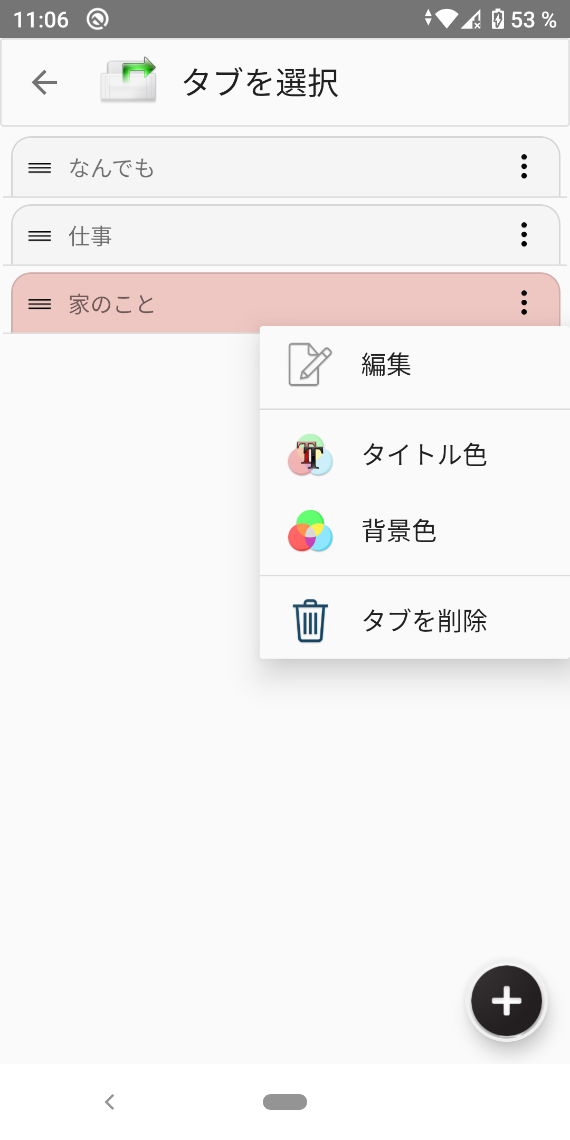570x1140 pixels.
Task: Open the three-dot menu for 家のこと tab
Action: pyautogui.click(x=524, y=303)
